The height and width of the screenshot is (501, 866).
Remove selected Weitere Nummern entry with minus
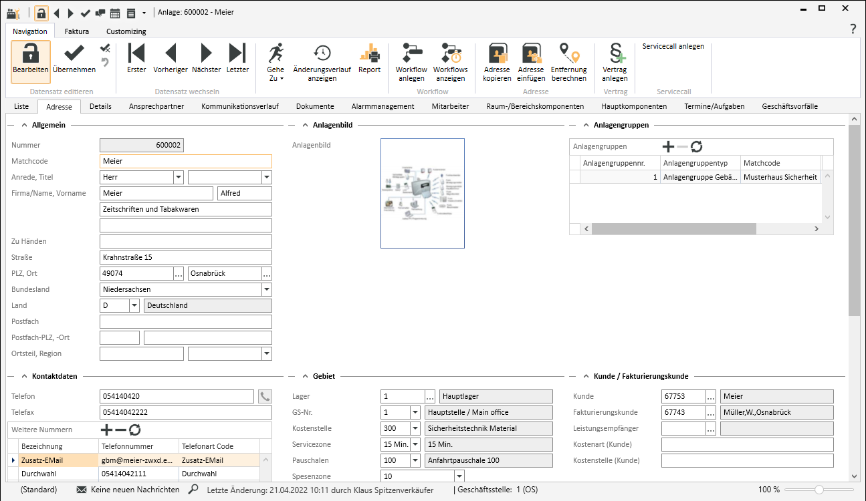[121, 430]
